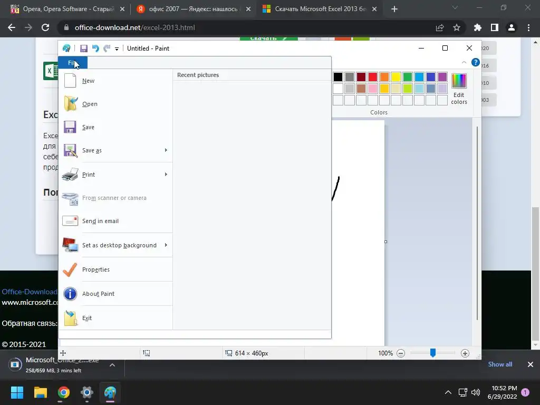Screen dimensions: 540x405
Task: Open Properties from the File menu
Action: tap(115, 269)
